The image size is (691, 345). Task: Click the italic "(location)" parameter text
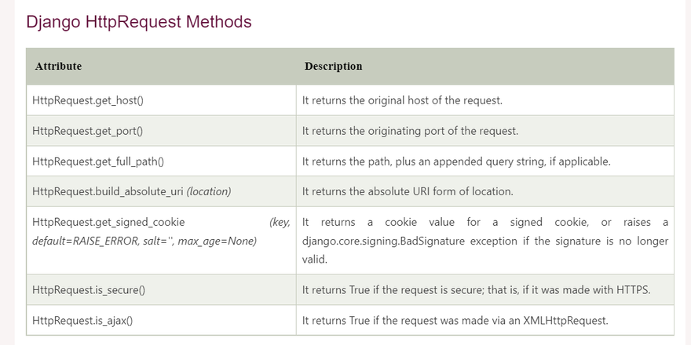pyautogui.click(x=209, y=191)
